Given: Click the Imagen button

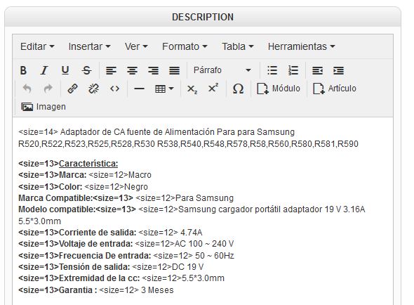Looking at the screenshot, I should pos(44,107).
